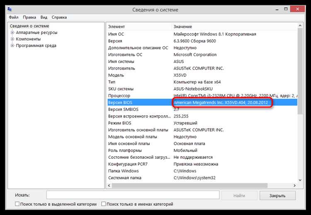
Task: Select the Папка Windows row
Action: point(202,171)
